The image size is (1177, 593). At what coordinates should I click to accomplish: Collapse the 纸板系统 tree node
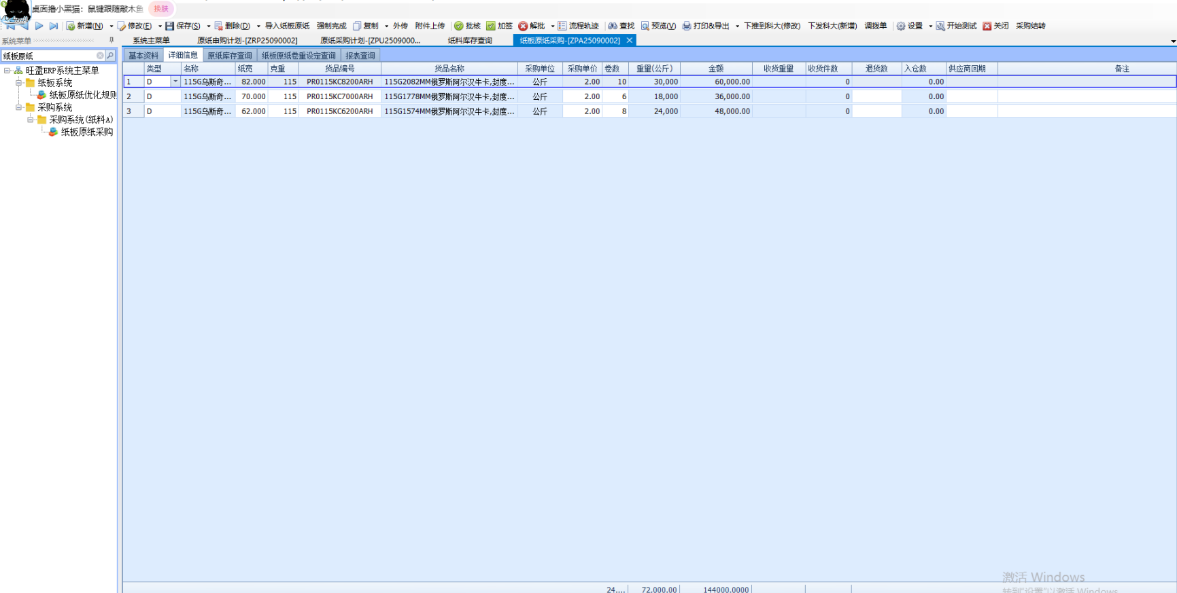(18, 82)
